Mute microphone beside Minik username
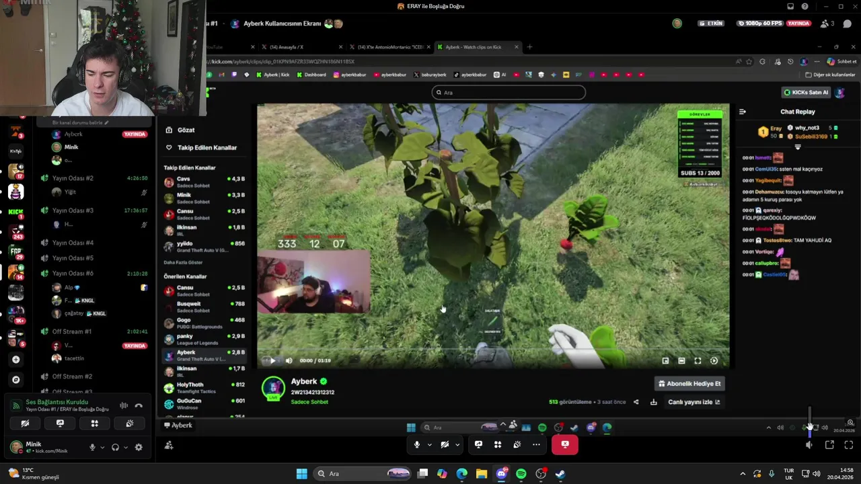 pos(92,447)
